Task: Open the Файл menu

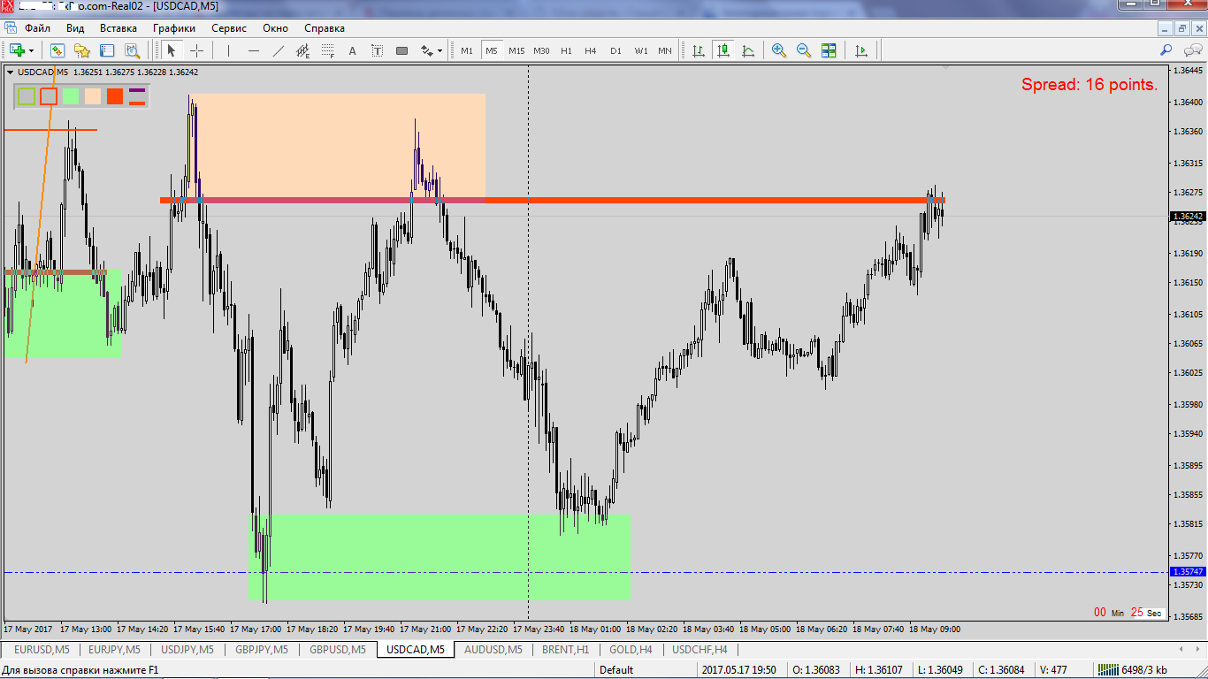Action: pyautogui.click(x=37, y=28)
